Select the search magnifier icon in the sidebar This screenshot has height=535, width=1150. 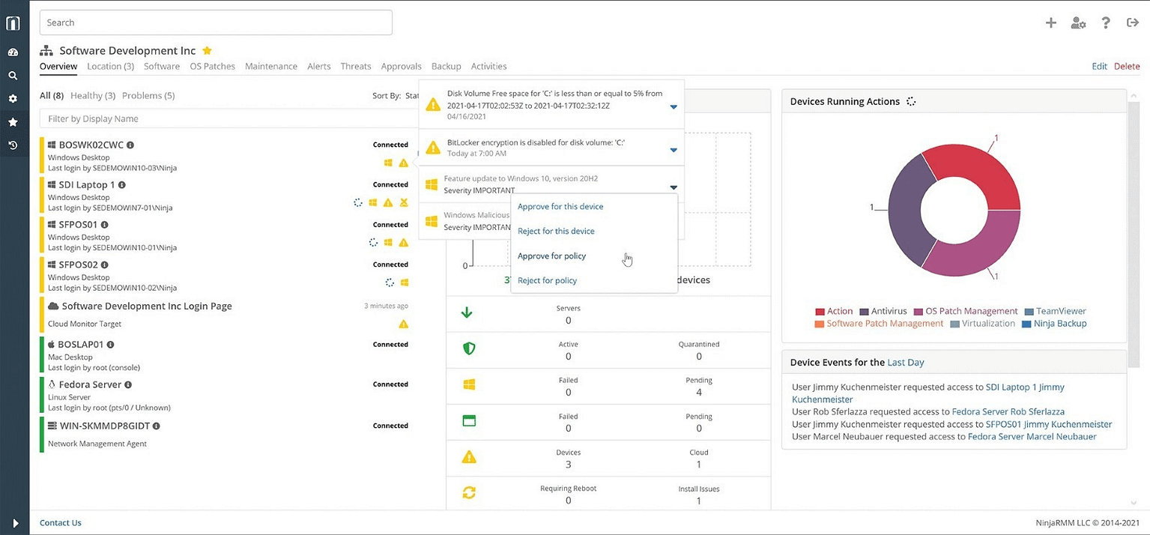(x=13, y=75)
